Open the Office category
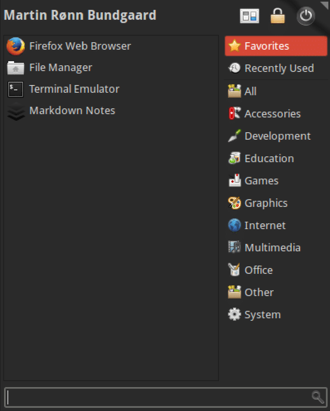 click(x=258, y=270)
